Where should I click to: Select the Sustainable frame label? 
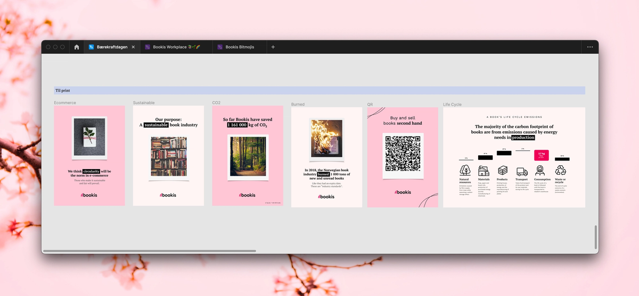point(144,103)
